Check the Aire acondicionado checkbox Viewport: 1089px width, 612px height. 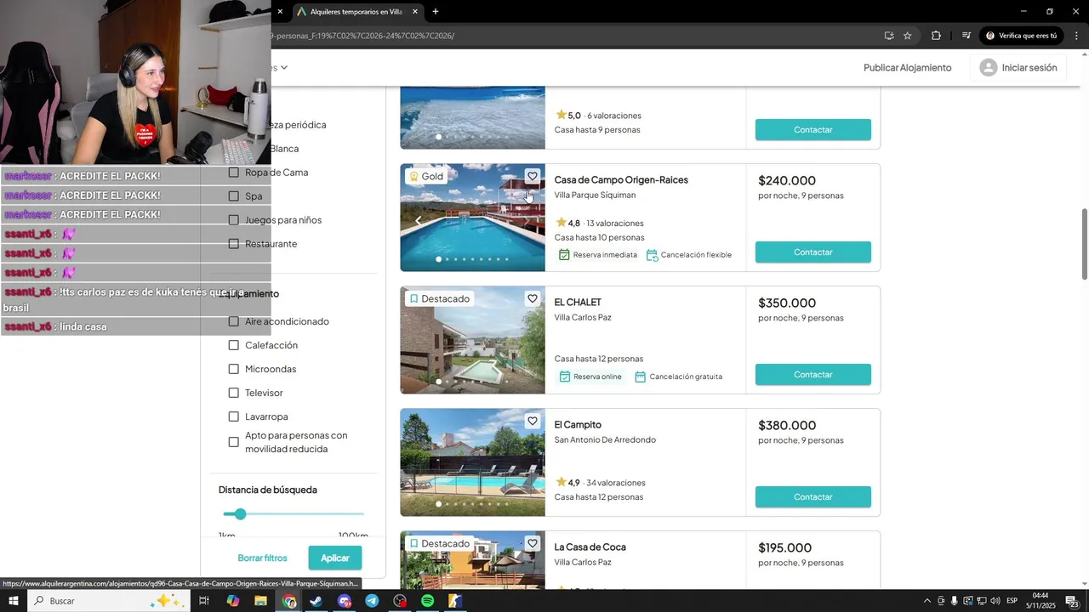click(234, 321)
